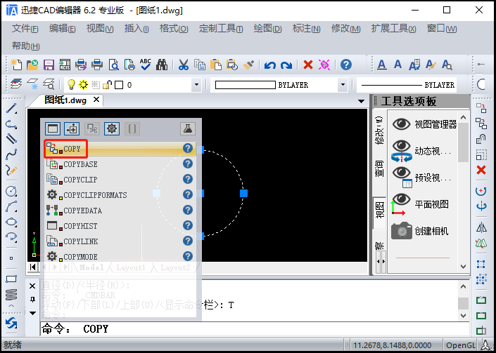This screenshot has height=353, width=496.
Task: Toggle layer lock padlock icon
Action: coord(107,84)
